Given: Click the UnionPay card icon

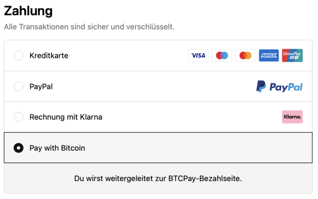Looking at the screenshot, I should pyautogui.click(x=292, y=55).
